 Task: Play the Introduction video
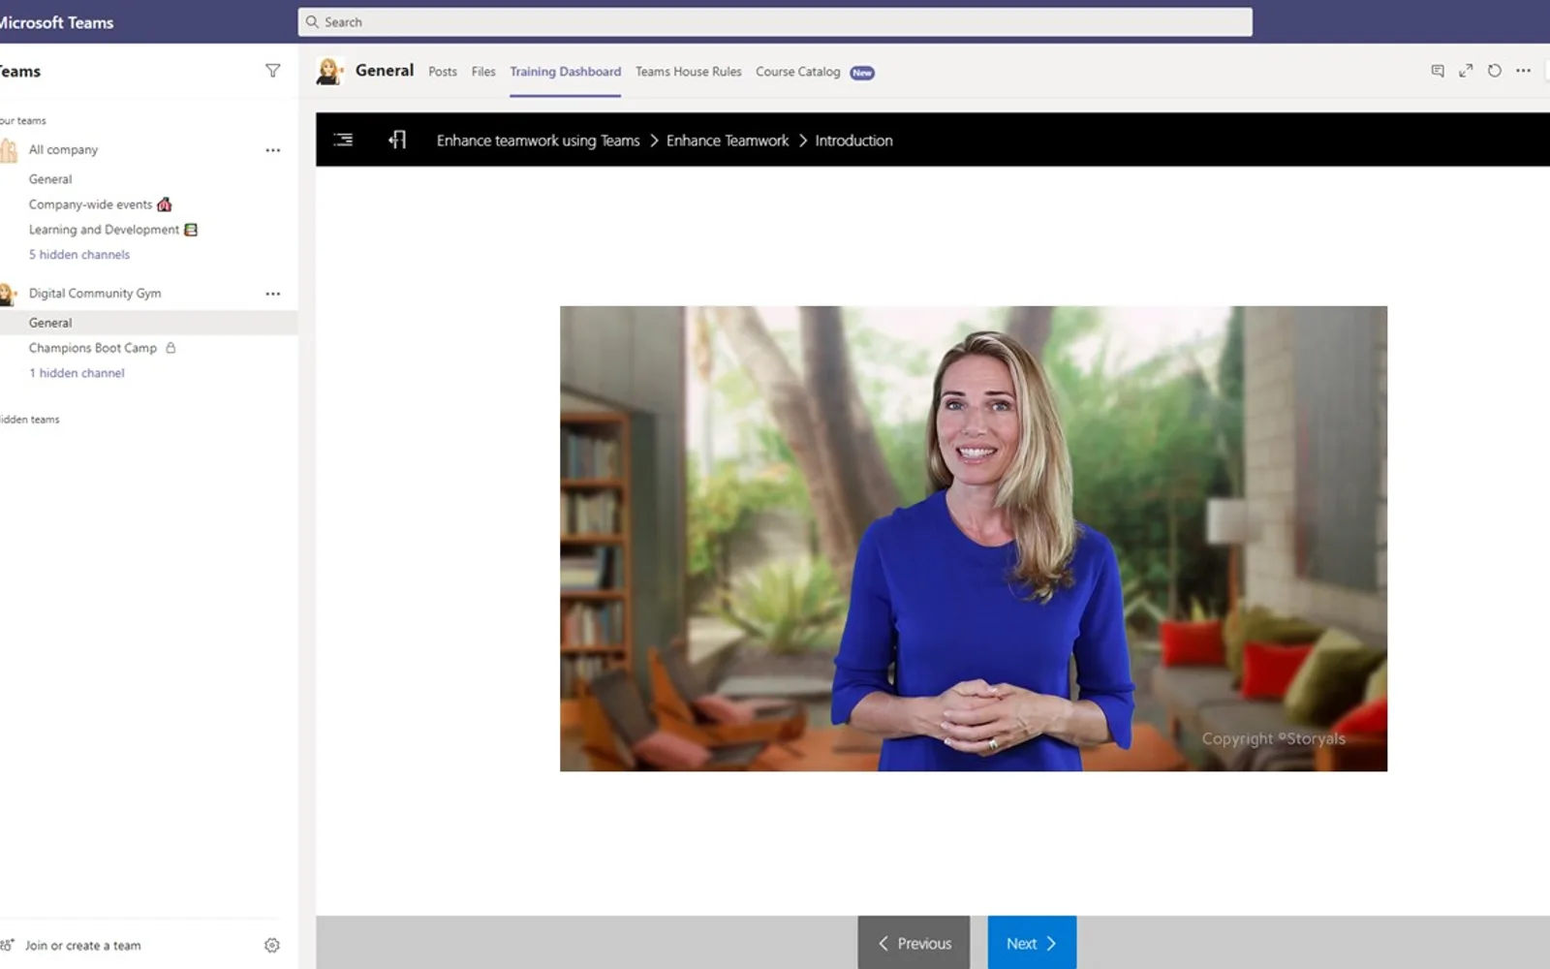coord(974,539)
